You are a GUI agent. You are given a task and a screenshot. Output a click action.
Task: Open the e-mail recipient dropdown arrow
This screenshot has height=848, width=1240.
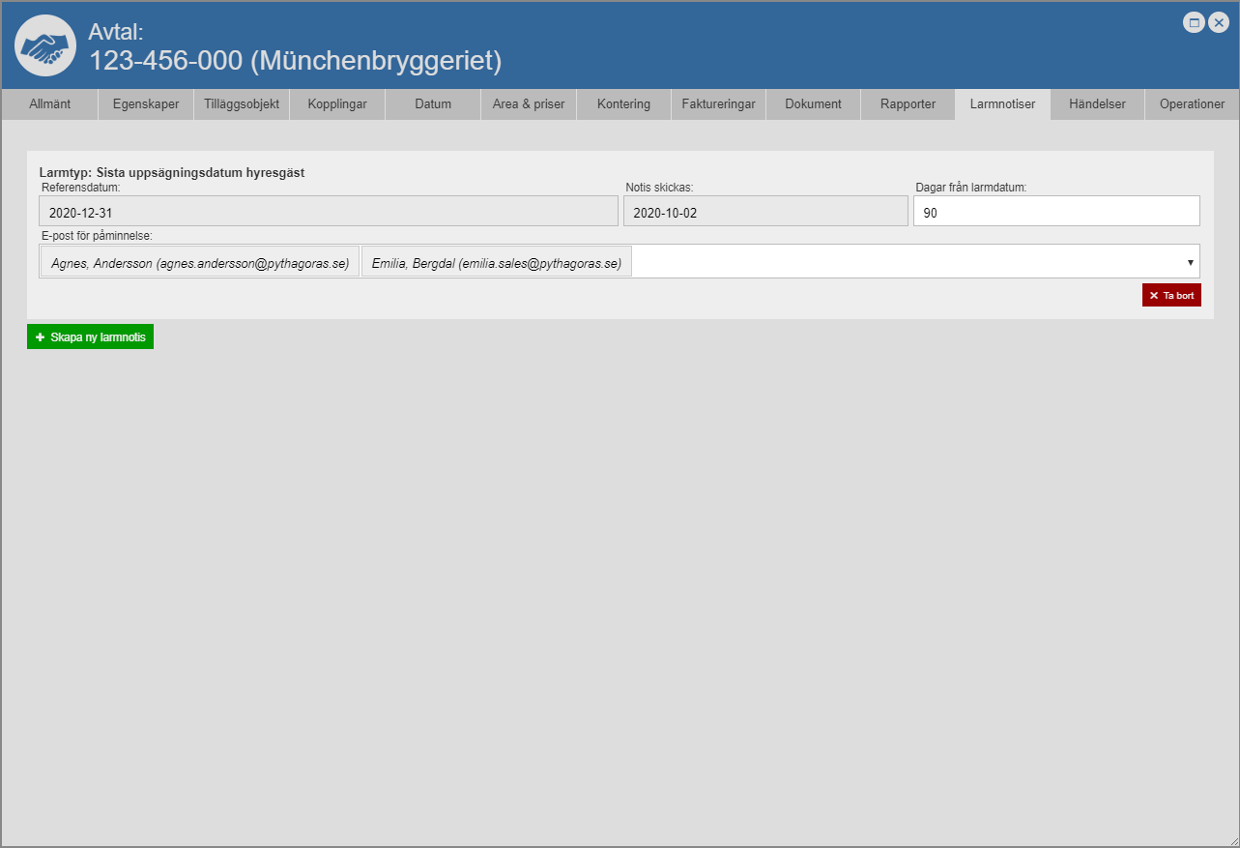pyautogui.click(x=1190, y=262)
